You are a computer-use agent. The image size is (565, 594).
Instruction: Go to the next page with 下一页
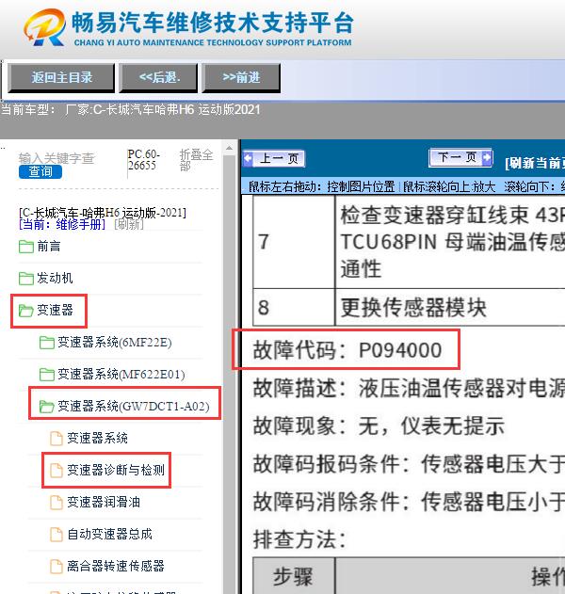coord(460,157)
